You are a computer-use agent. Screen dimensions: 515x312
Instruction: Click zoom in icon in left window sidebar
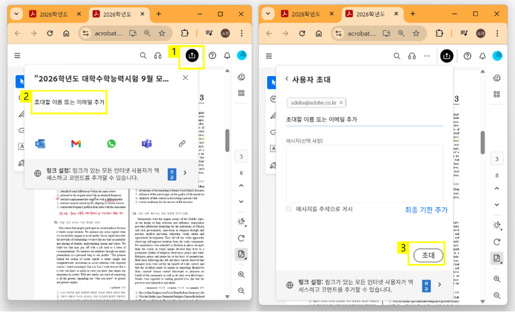(242, 274)
